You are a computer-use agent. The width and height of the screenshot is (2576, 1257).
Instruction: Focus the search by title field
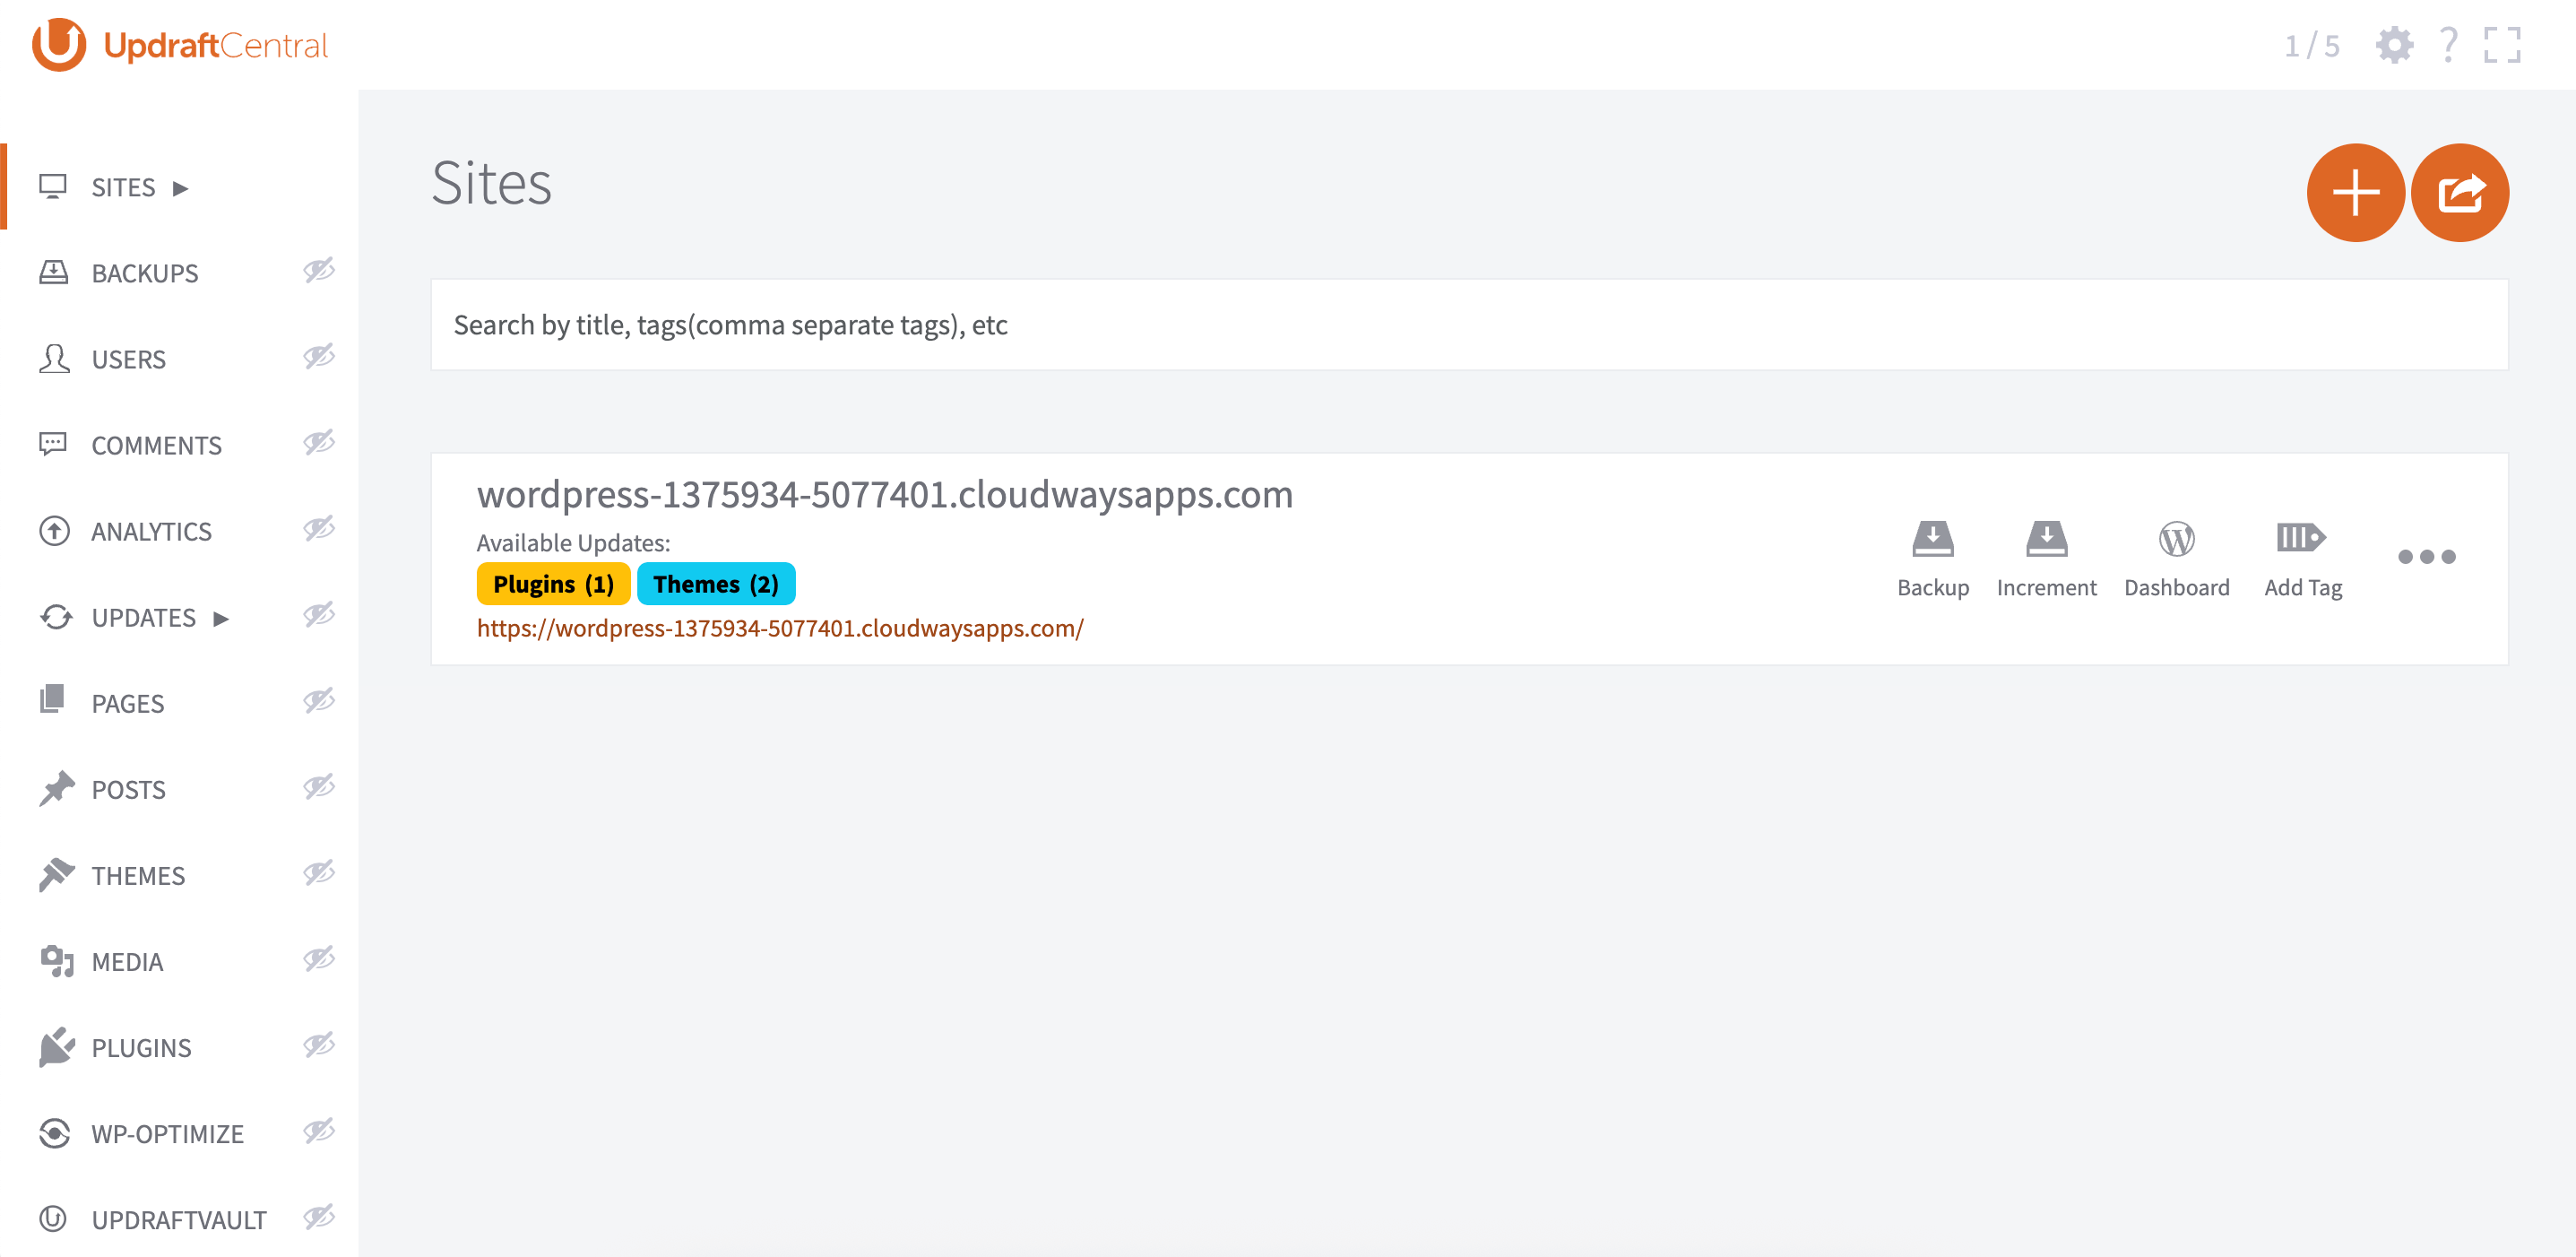pyautogui.click(x=1468, y=325)
